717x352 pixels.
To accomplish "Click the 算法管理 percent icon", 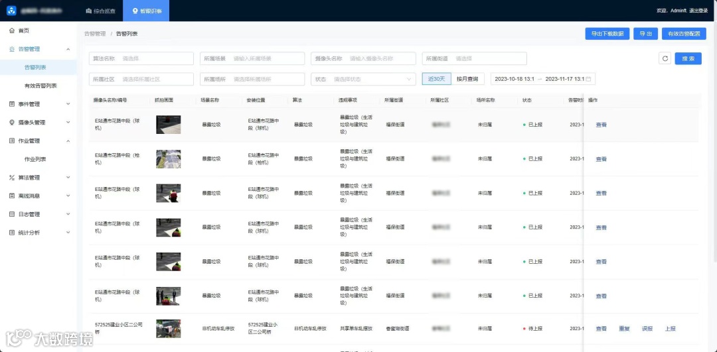I will pyautogui.click(x=12, y=178).
